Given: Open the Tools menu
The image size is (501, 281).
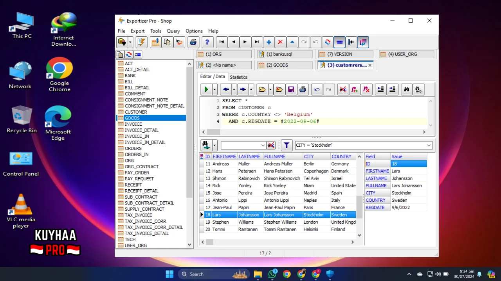Looking at the screenshot, I should (156, 31).
